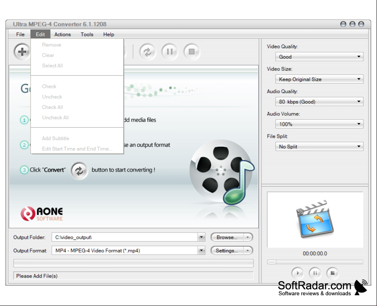This screenshot has height=306, width=377.
Task: Play the preview video
Action: (297, 273)
